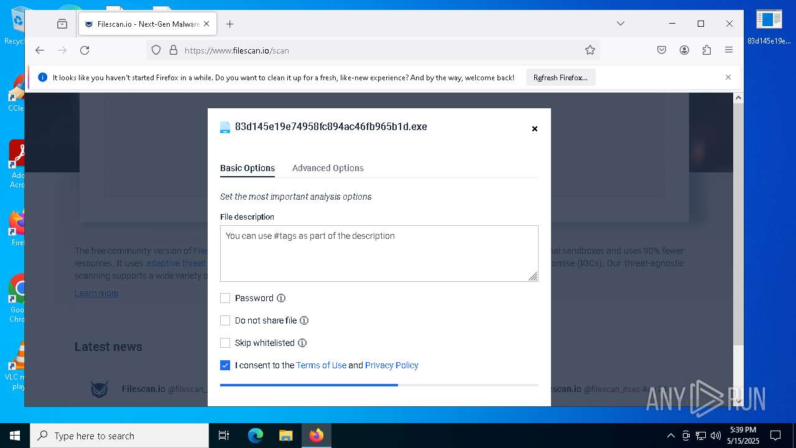This screenshot has width=796, height=448.
Task: Open a new browser tab
Action: (x=230, y=24)
